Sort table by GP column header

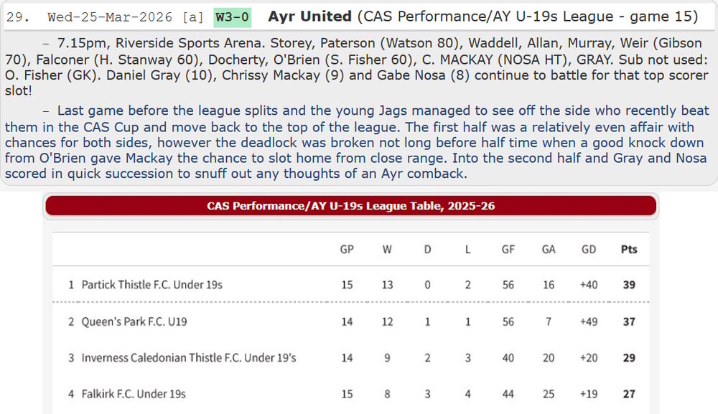tap(347, 250)
